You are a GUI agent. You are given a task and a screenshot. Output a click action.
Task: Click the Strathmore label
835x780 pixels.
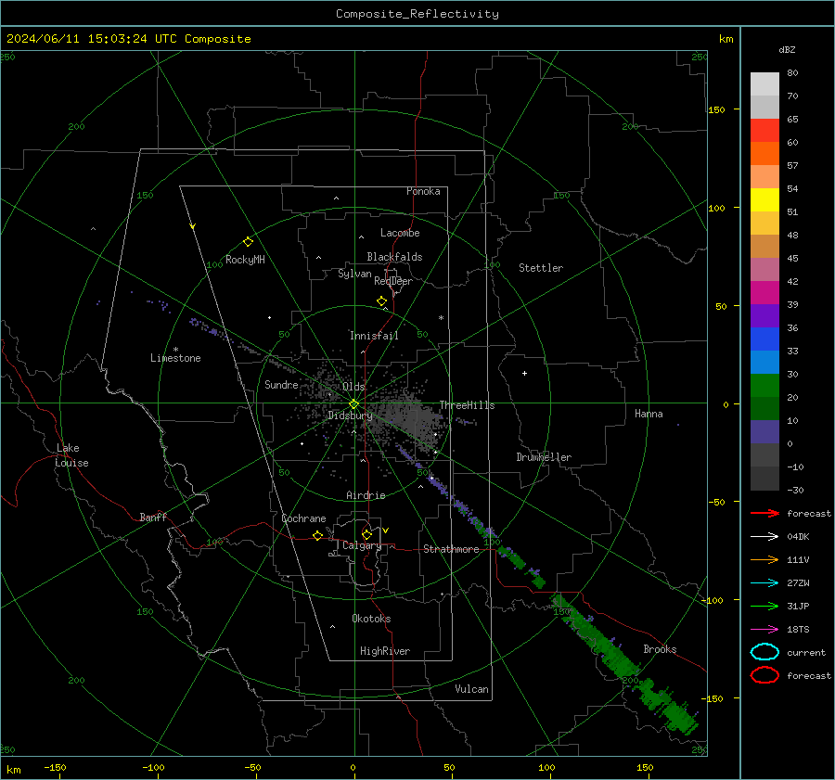[x=451, y=549]
